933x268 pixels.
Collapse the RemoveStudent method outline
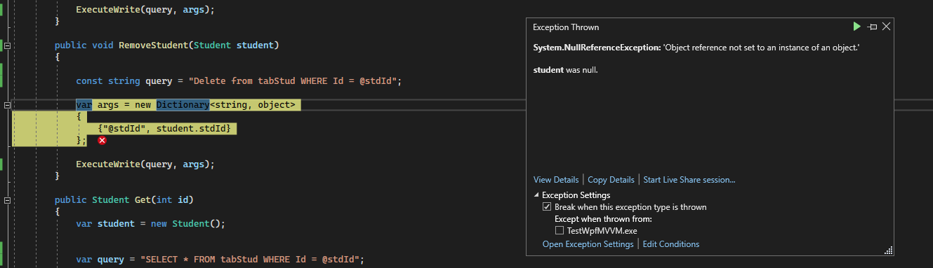coord(8,45)
